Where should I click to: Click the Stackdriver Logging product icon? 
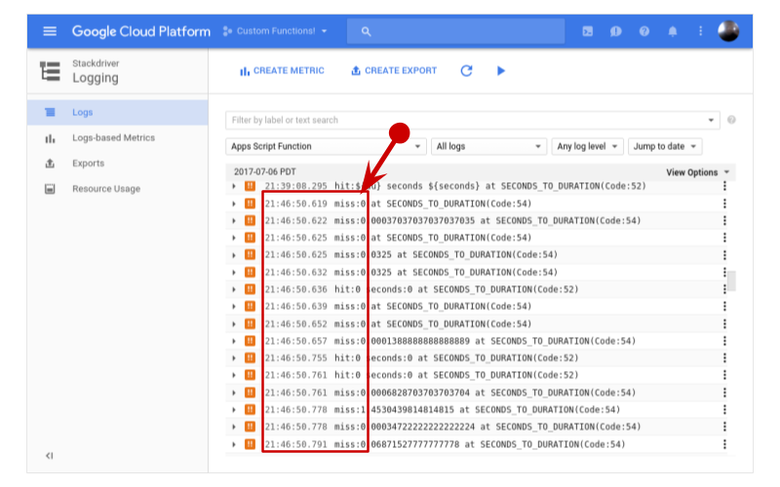[x=51, y=71]
